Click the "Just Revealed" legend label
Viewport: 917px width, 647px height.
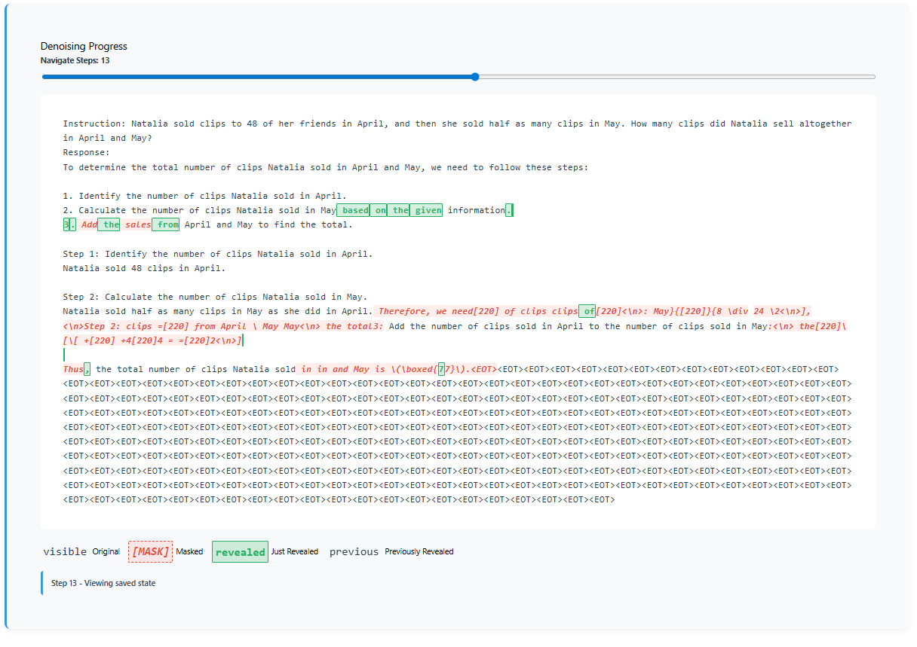pos(295,551)
